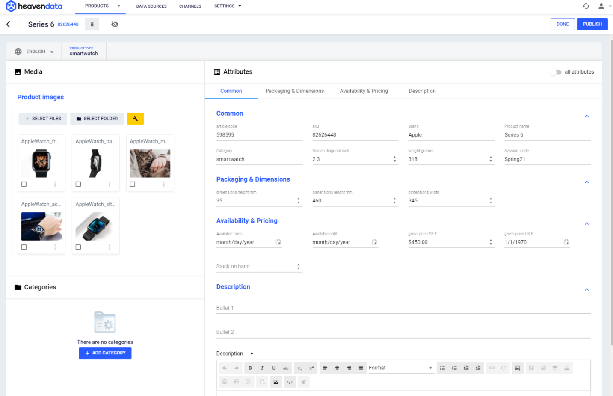Open the calendar for Available from

278,242
